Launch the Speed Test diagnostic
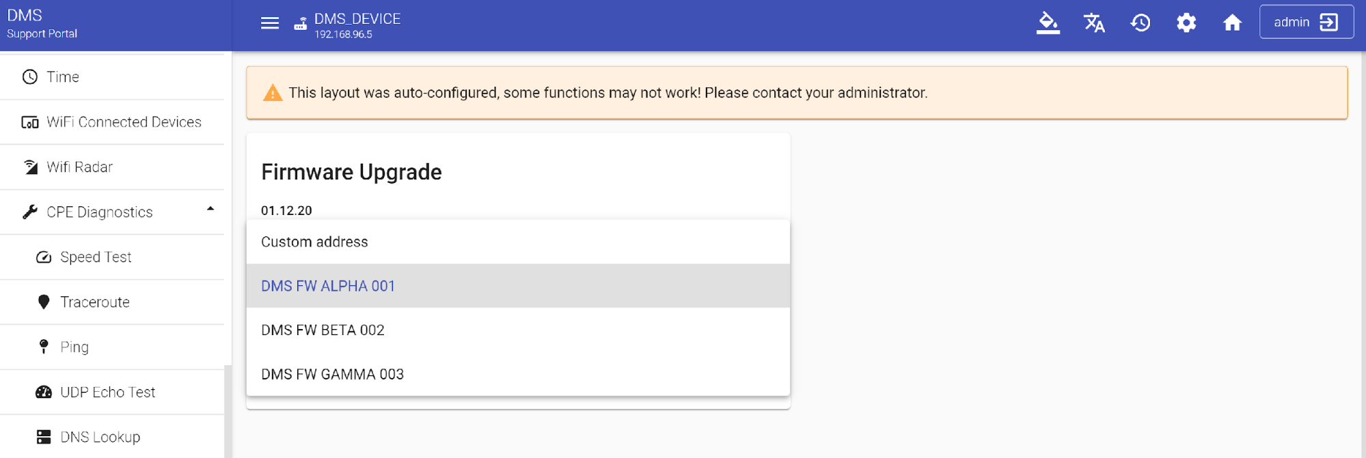Viewport: 1366px width, 458px height. 96,257
